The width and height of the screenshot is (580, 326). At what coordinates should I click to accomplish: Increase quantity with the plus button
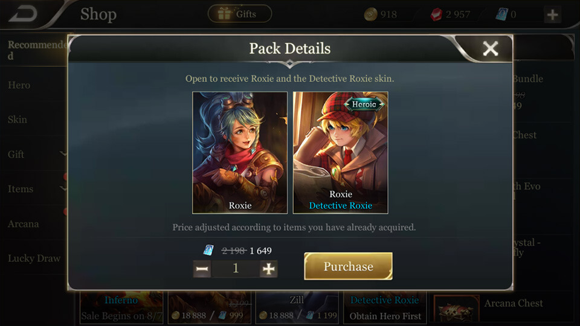point(268,269)
